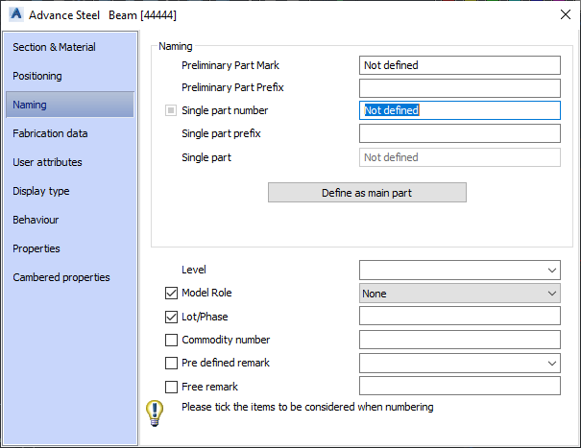This screenshot has height=448, width=581.
Task: Check the Free remark checkbox
Action: point(171,387)
